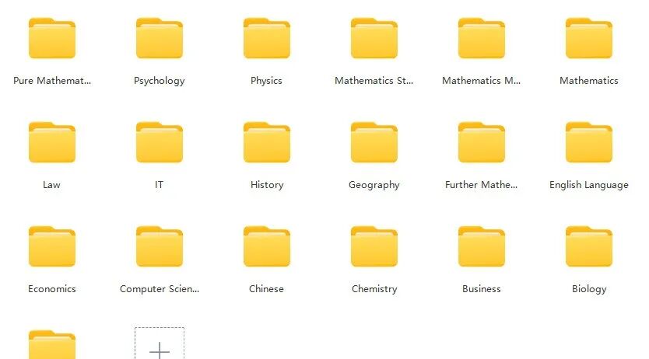Click the 'Mathematics' folder name text
Screen dimensions: 649x359
coord(589,81)
